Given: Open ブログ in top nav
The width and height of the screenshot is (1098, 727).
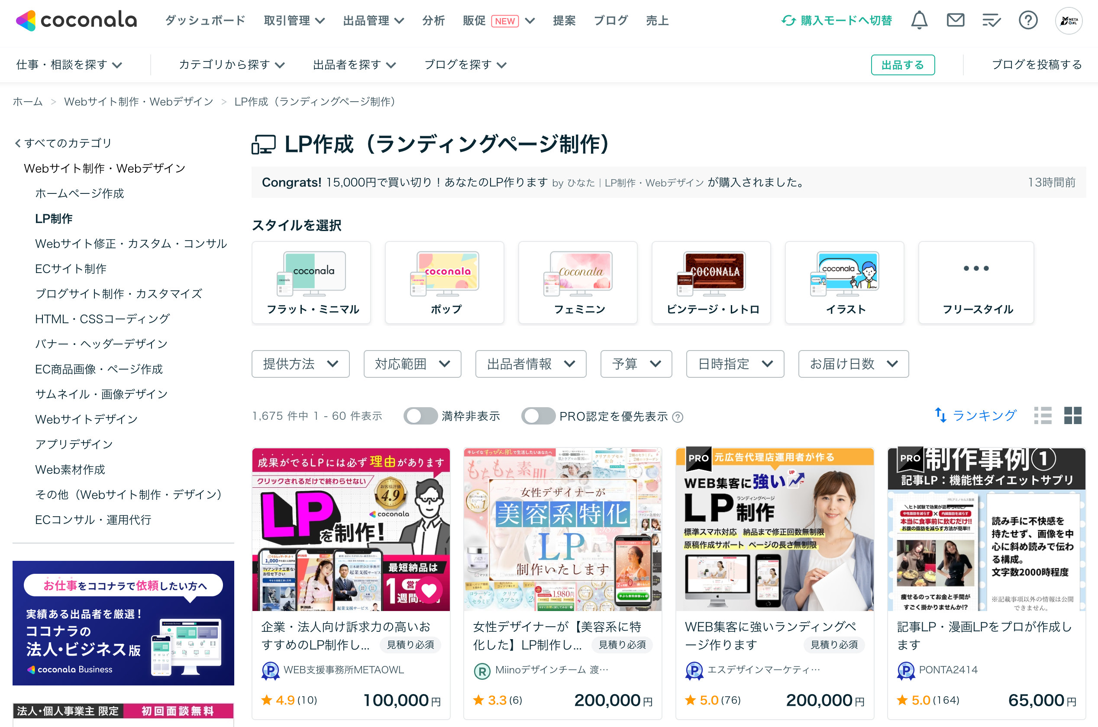Looking at the screenshot, I should click(x=611, y=20).
